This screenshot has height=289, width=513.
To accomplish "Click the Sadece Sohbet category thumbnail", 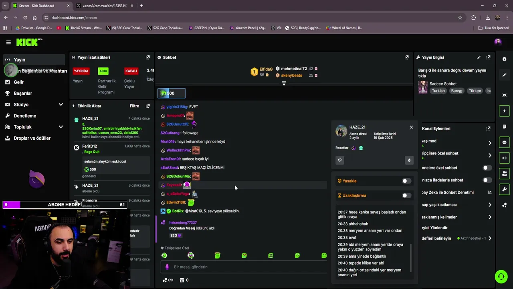I will coord(422,87).
